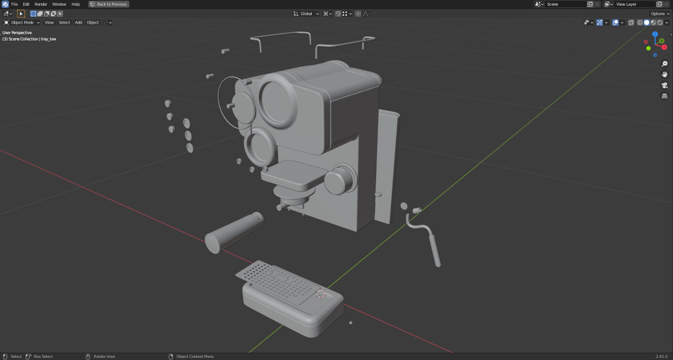The height and width of the screenshot is (360, 673).
Task: Open the Render menu
Action: point(40,4)
